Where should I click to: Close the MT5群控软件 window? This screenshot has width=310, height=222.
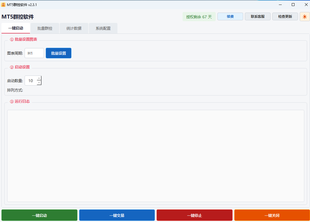coord(306,5)
